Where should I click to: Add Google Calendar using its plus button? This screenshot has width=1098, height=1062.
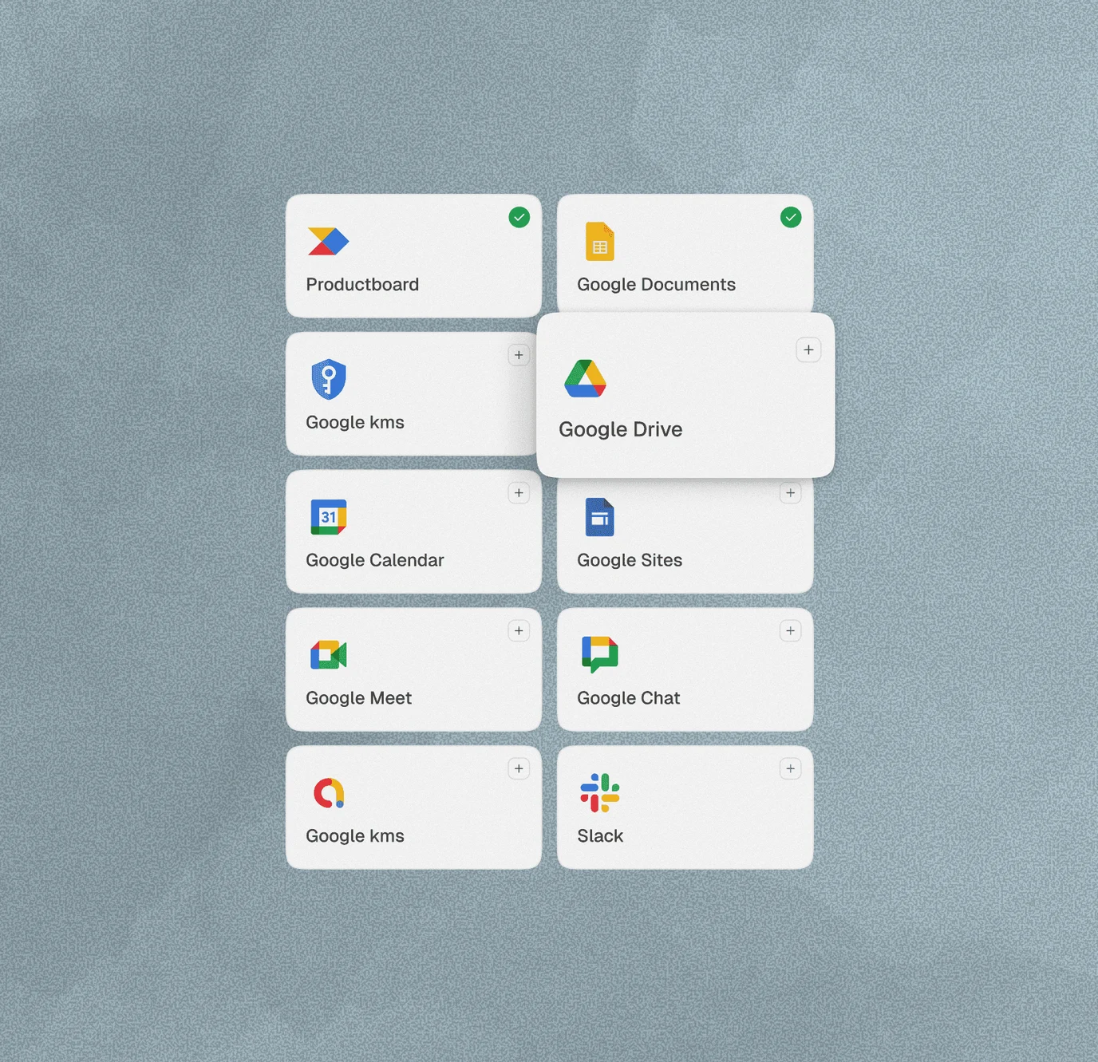[519, 493]
